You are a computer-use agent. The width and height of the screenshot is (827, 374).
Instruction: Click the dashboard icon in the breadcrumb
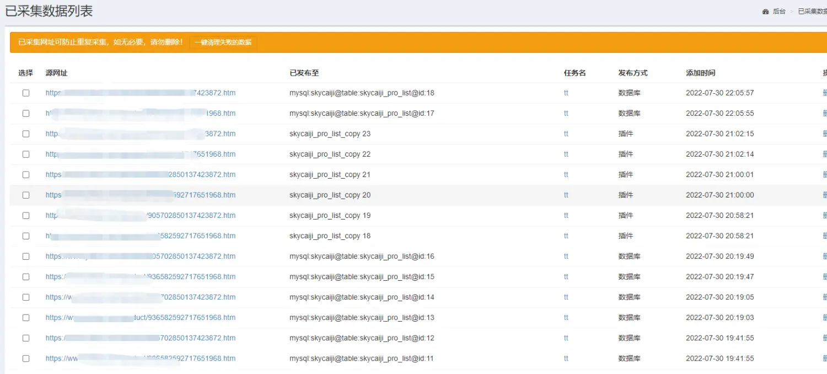point(766,12)
